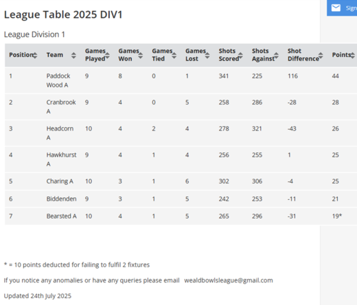Click the Team column header label
This screenshot has width=357, height=305.
coord(55,55)
